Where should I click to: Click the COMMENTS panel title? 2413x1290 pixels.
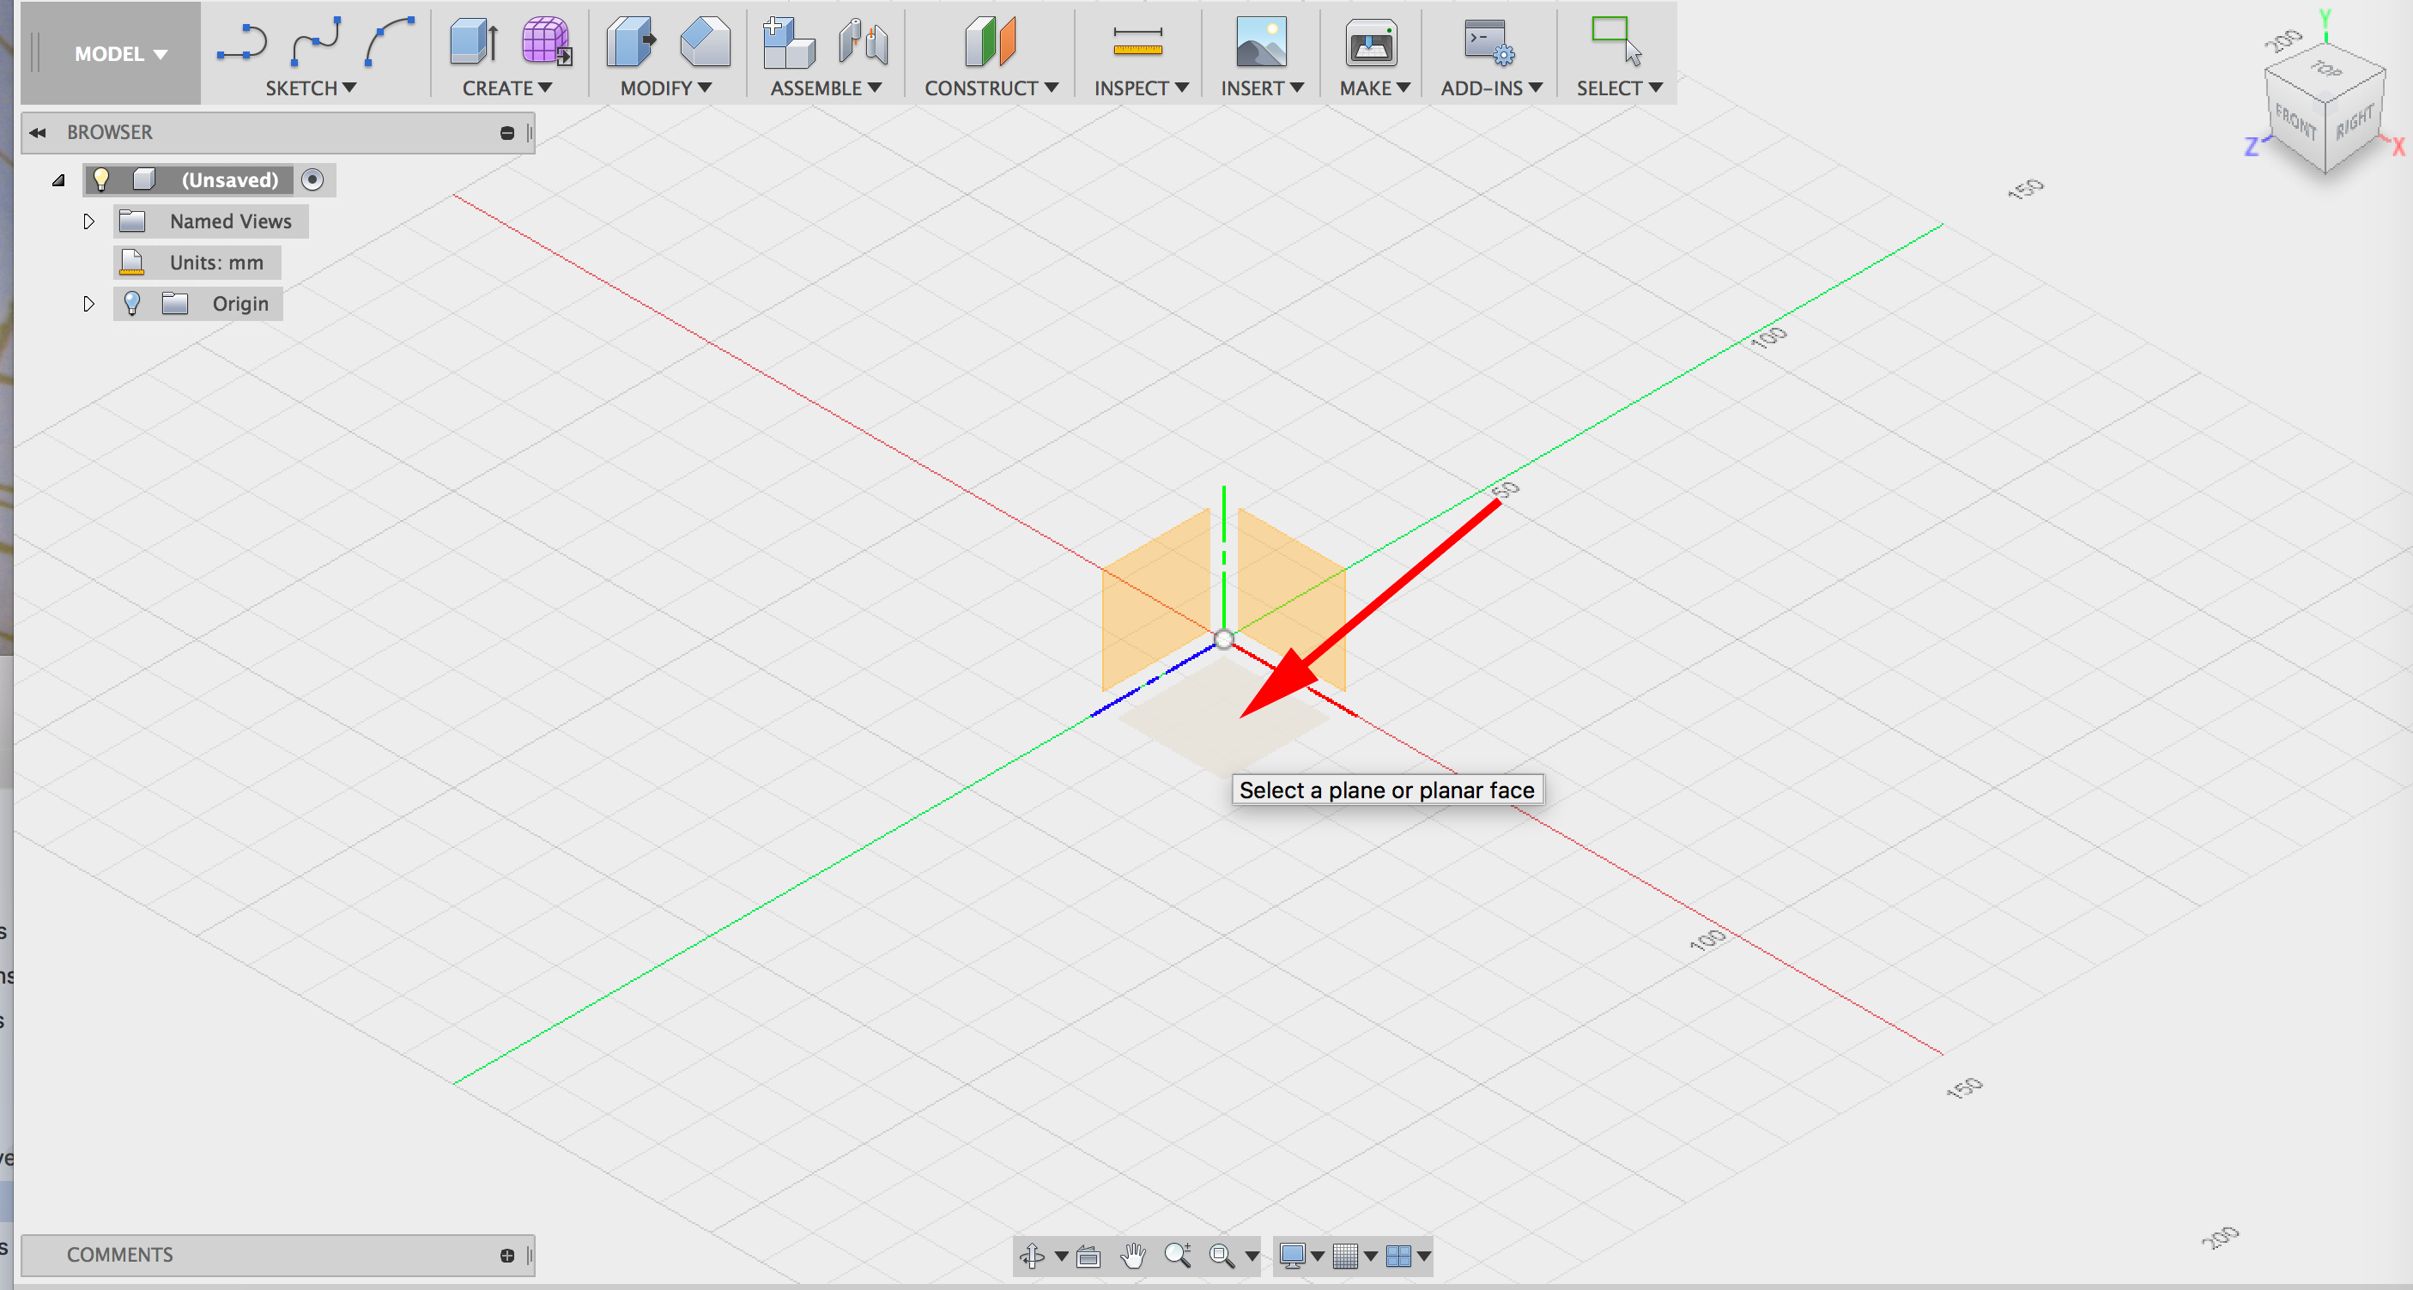(120, 1255)
